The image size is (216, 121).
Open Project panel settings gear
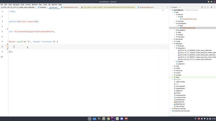(x=212, y=7)
